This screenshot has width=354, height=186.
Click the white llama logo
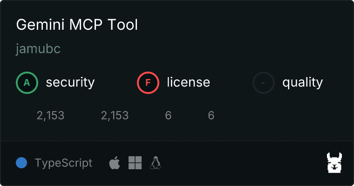(334, 163)
